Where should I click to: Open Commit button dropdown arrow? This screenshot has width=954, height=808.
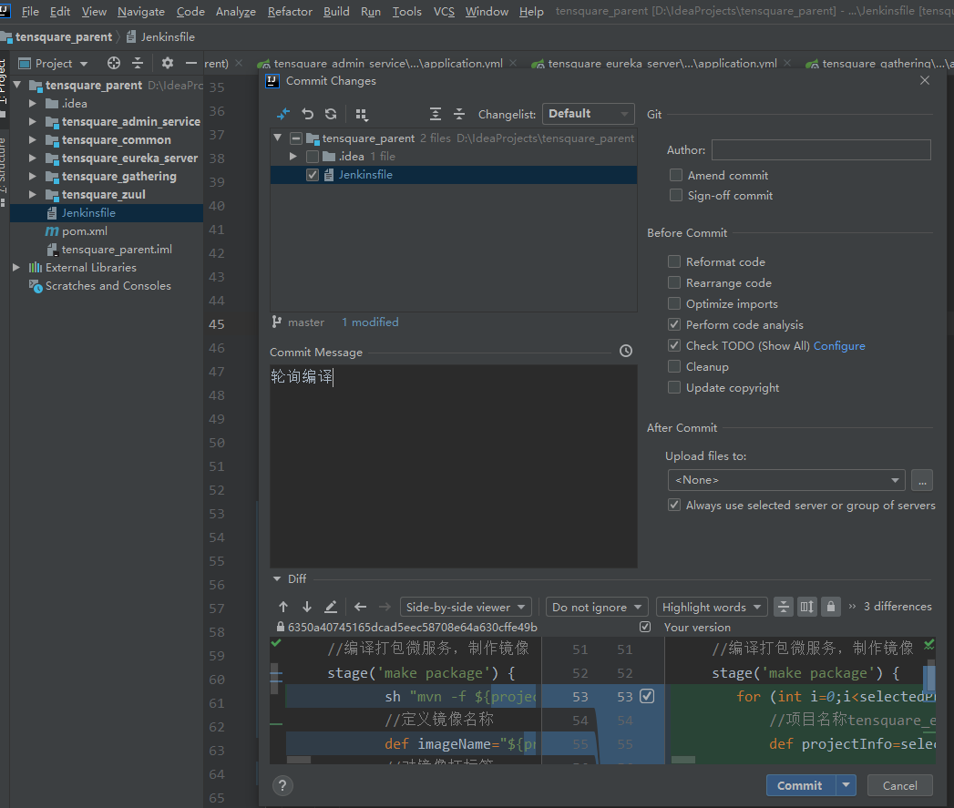click(x=846, y=785)
